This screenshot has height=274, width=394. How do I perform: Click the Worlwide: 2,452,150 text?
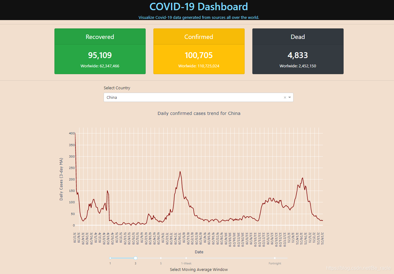tap(298, 66)
